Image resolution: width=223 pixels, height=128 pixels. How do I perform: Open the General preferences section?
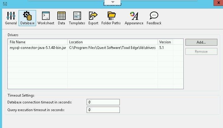11,18
